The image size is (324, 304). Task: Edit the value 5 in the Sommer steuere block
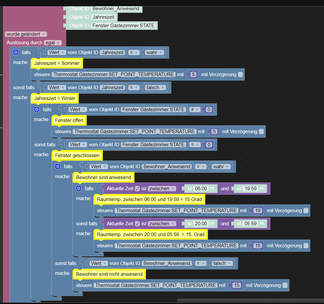(x=193, y=74)
